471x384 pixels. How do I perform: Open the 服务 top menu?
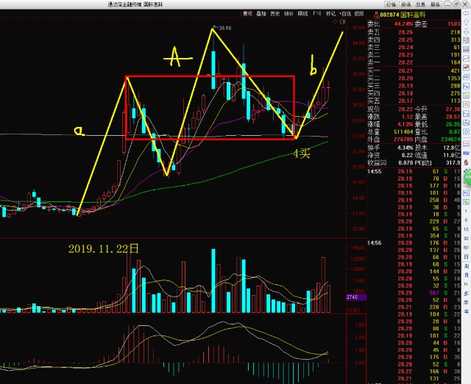[x=435, y=4]
